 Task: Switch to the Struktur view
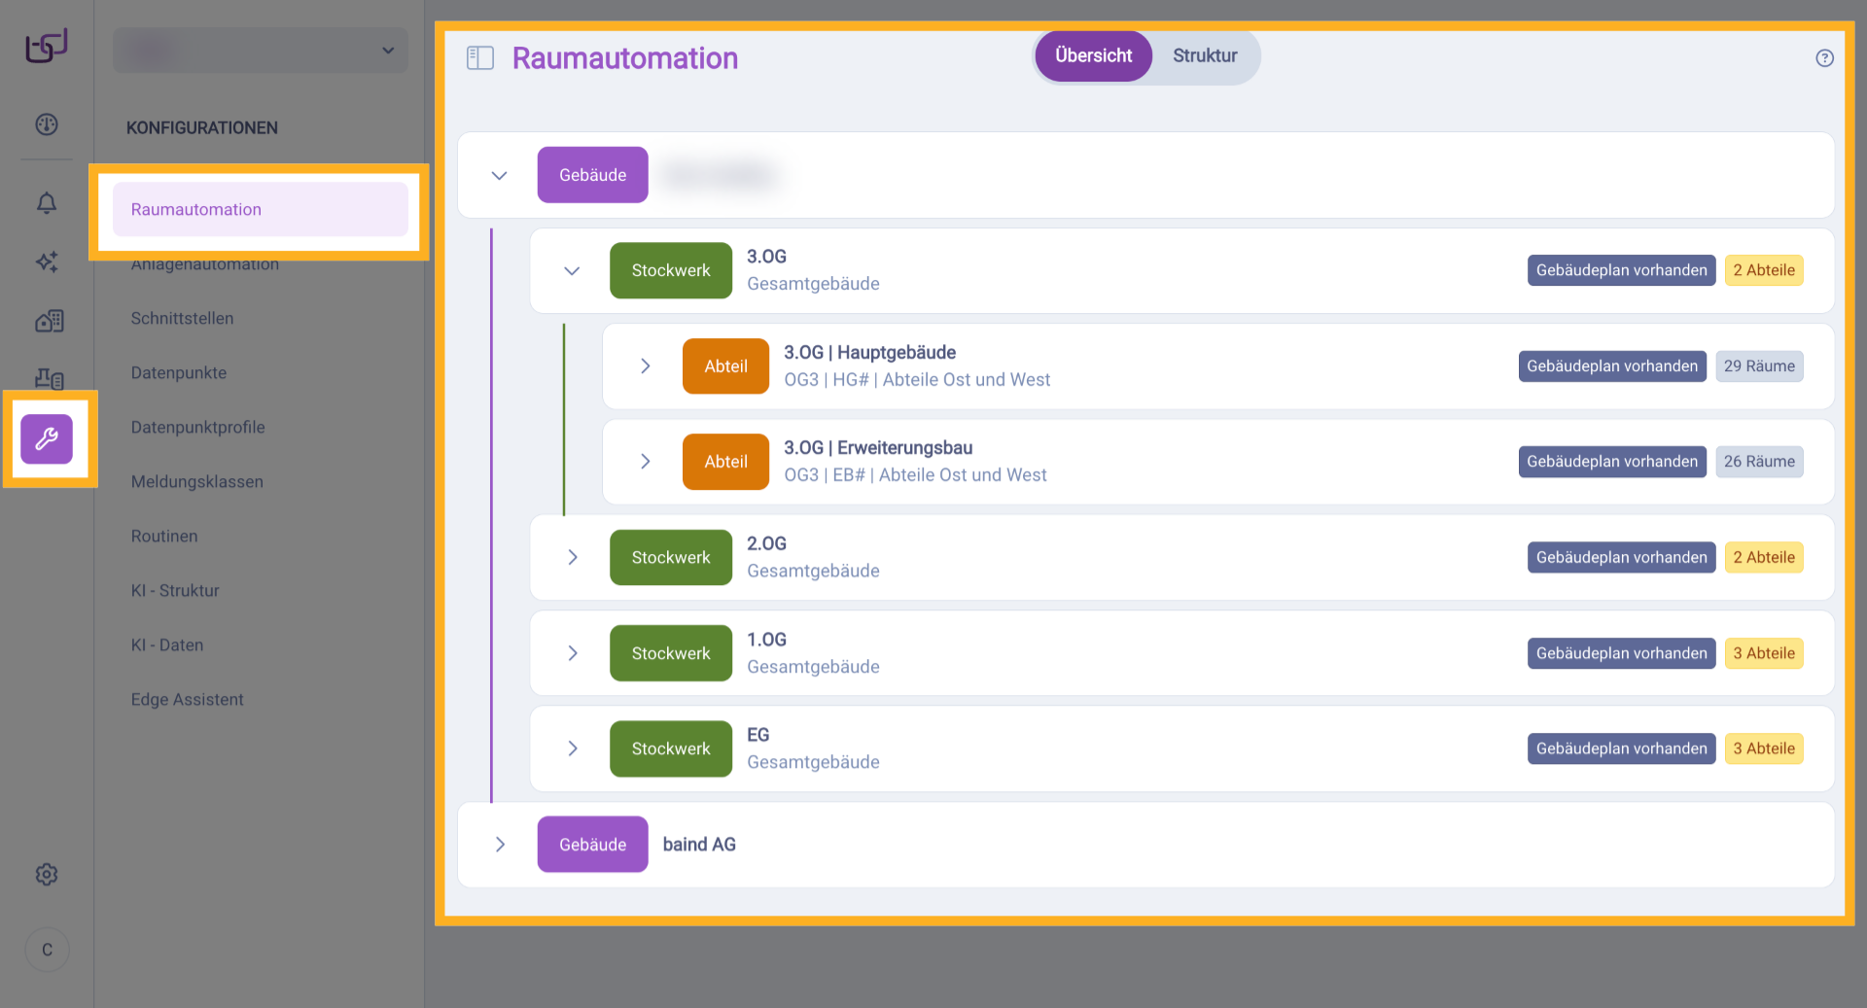click(1204, 56)
